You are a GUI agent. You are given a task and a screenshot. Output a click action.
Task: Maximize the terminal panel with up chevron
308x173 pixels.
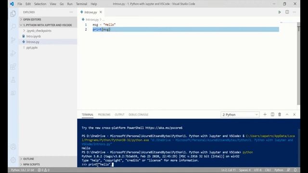287,114
